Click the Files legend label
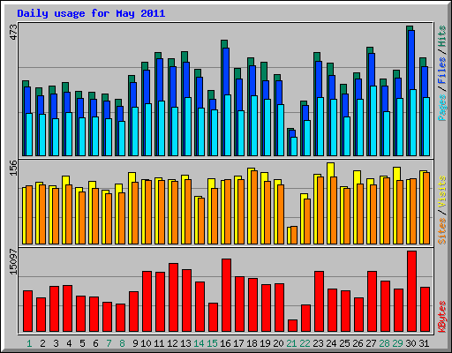This screenshot has height=353, width=452. [x=441, y=71]
